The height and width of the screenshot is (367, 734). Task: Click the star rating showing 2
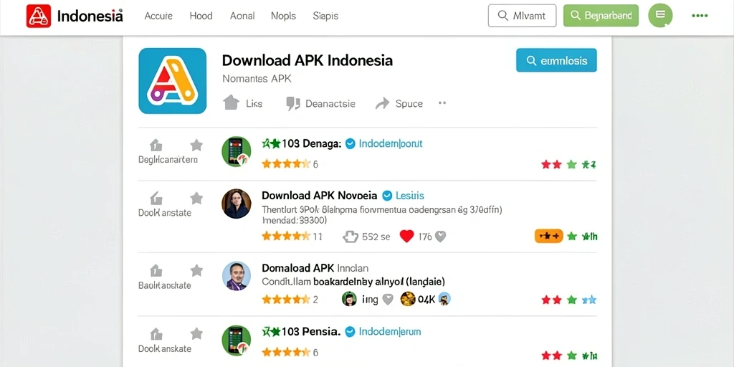(286, 299)
